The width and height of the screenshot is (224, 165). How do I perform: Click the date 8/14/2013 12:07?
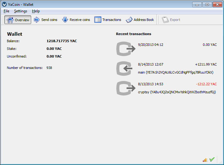tap(151, 64)
